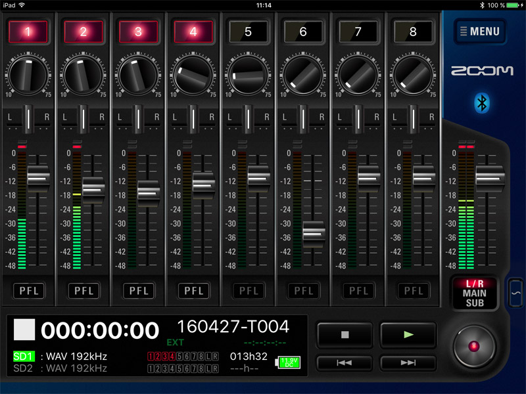
Task: Arm track 8 for recording
Action: (412, 31)
